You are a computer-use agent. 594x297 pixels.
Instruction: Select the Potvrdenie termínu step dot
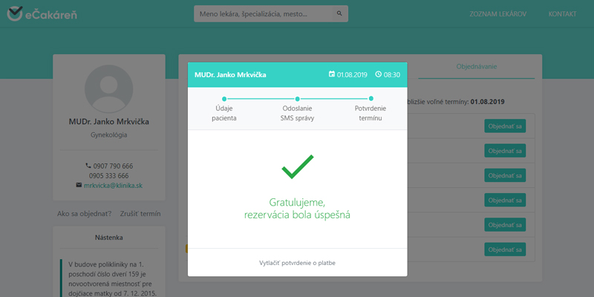[x=371, y=98]
